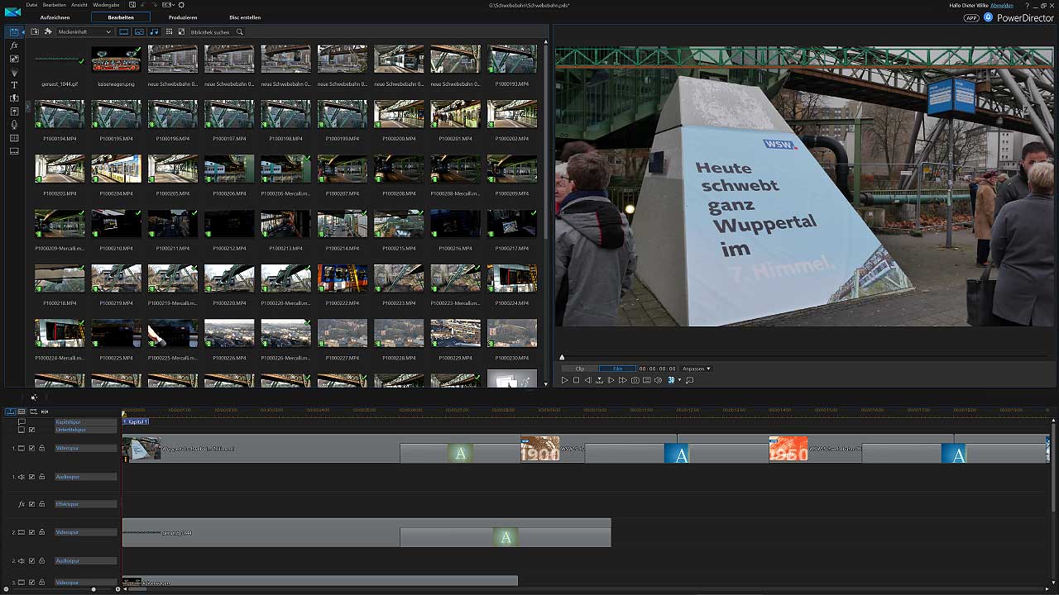Open the 3D mode dropdown arrow
1059x595 pixels.
pos(678,380)
